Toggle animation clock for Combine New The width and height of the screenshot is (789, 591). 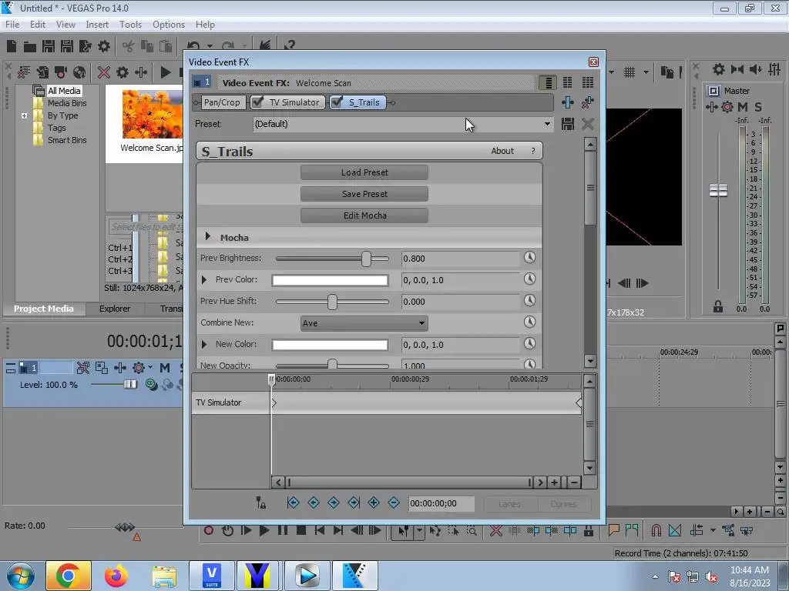point(529,322)
